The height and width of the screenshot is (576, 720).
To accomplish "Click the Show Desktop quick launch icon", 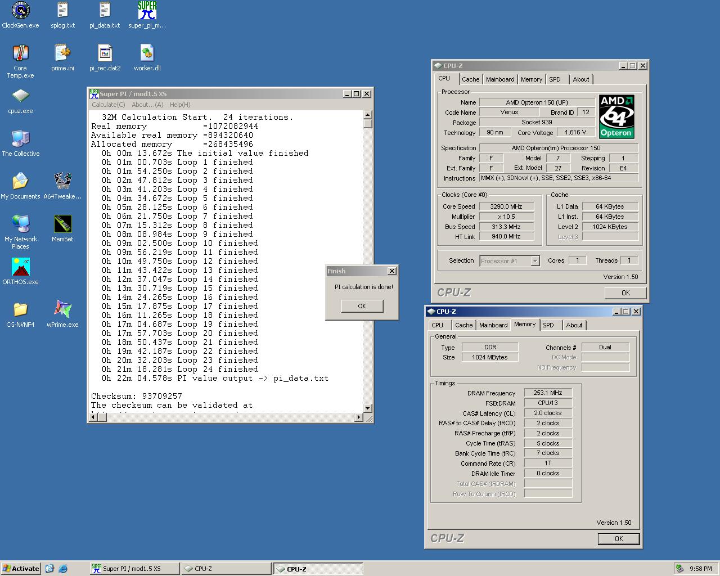I will [49, 569].
